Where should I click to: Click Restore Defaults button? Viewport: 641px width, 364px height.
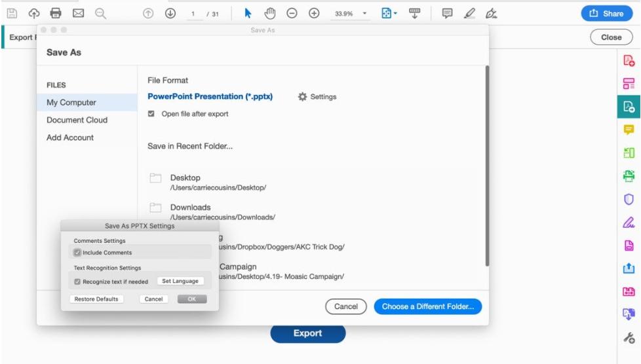pyautogui.click(x=96, y=299)
